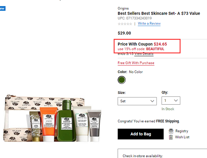
Task: Select the green color swatch
Action: (x=122, y=80)
